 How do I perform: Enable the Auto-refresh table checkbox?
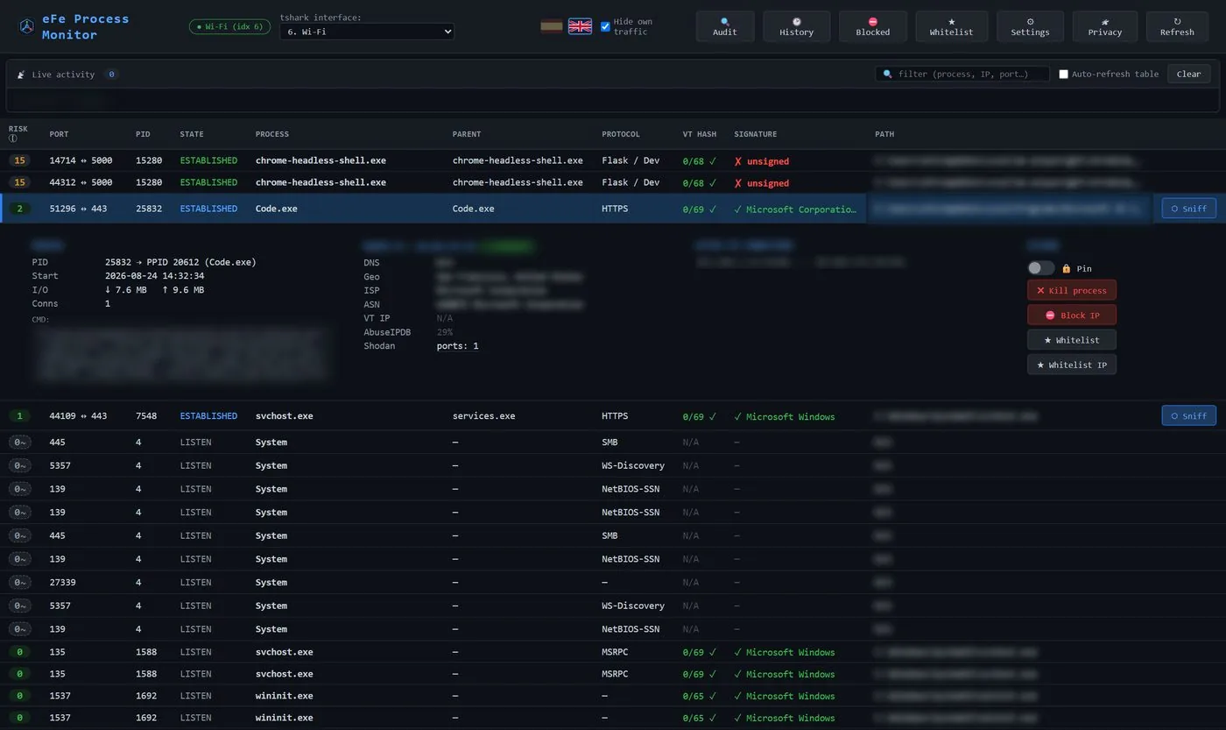[x=1064, y=74]
